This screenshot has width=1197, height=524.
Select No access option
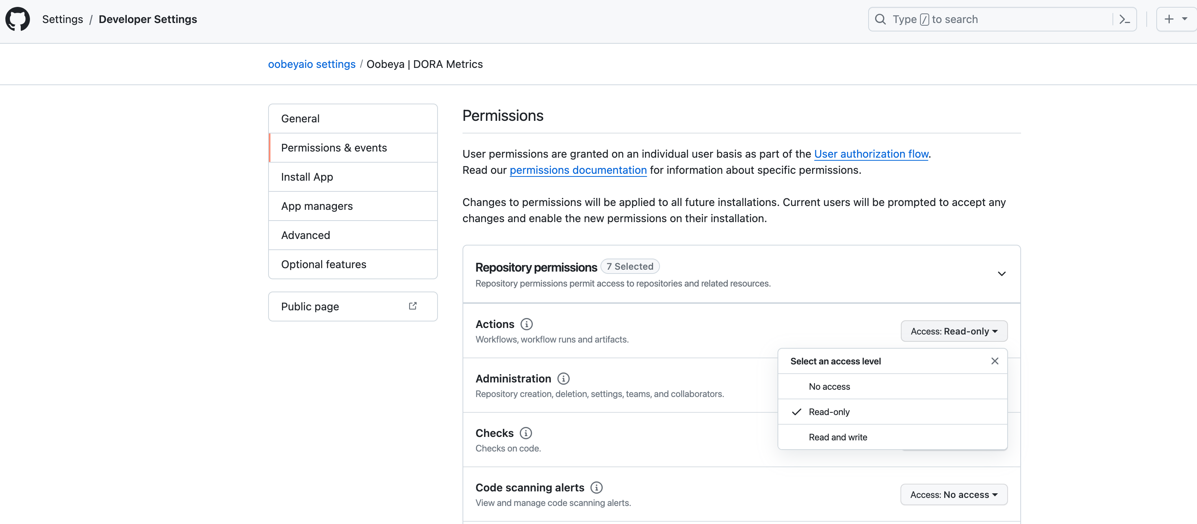tap(829, 387)
